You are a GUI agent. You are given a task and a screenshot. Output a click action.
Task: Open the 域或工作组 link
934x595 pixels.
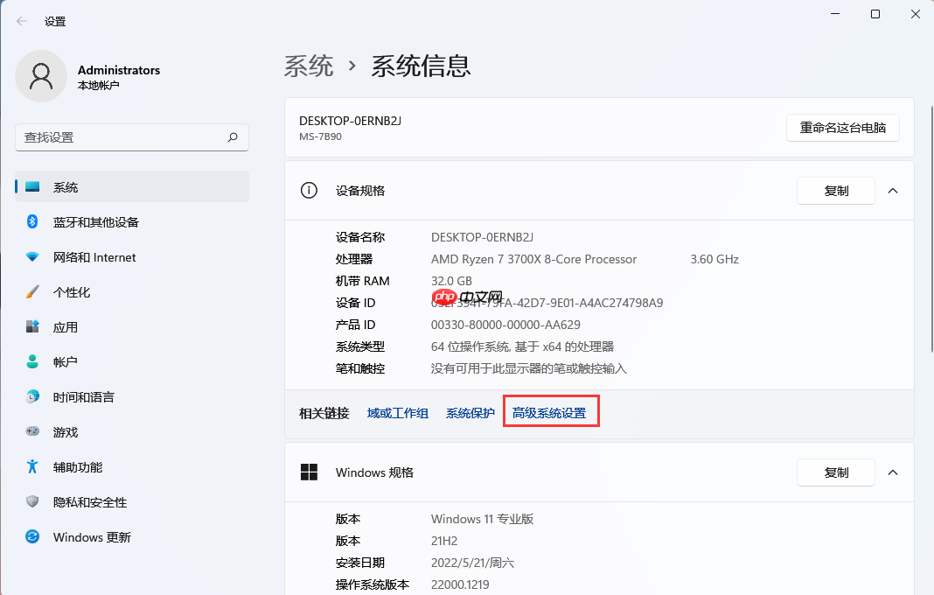click(x=398, y=411)
